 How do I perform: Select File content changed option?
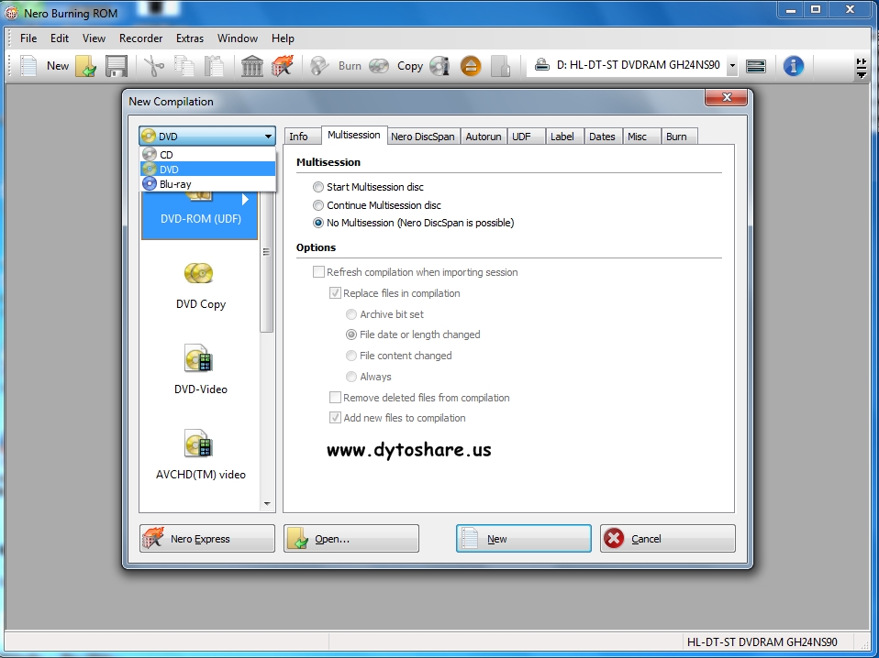[398, 356]
